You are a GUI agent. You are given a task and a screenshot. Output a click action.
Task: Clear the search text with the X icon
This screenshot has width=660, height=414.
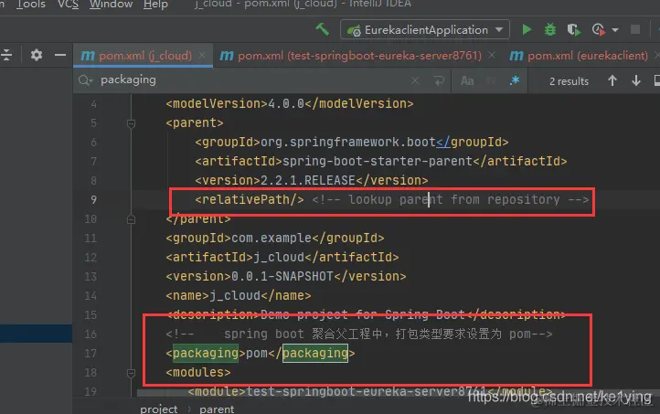pyautogui.click(x=415, y=80)
